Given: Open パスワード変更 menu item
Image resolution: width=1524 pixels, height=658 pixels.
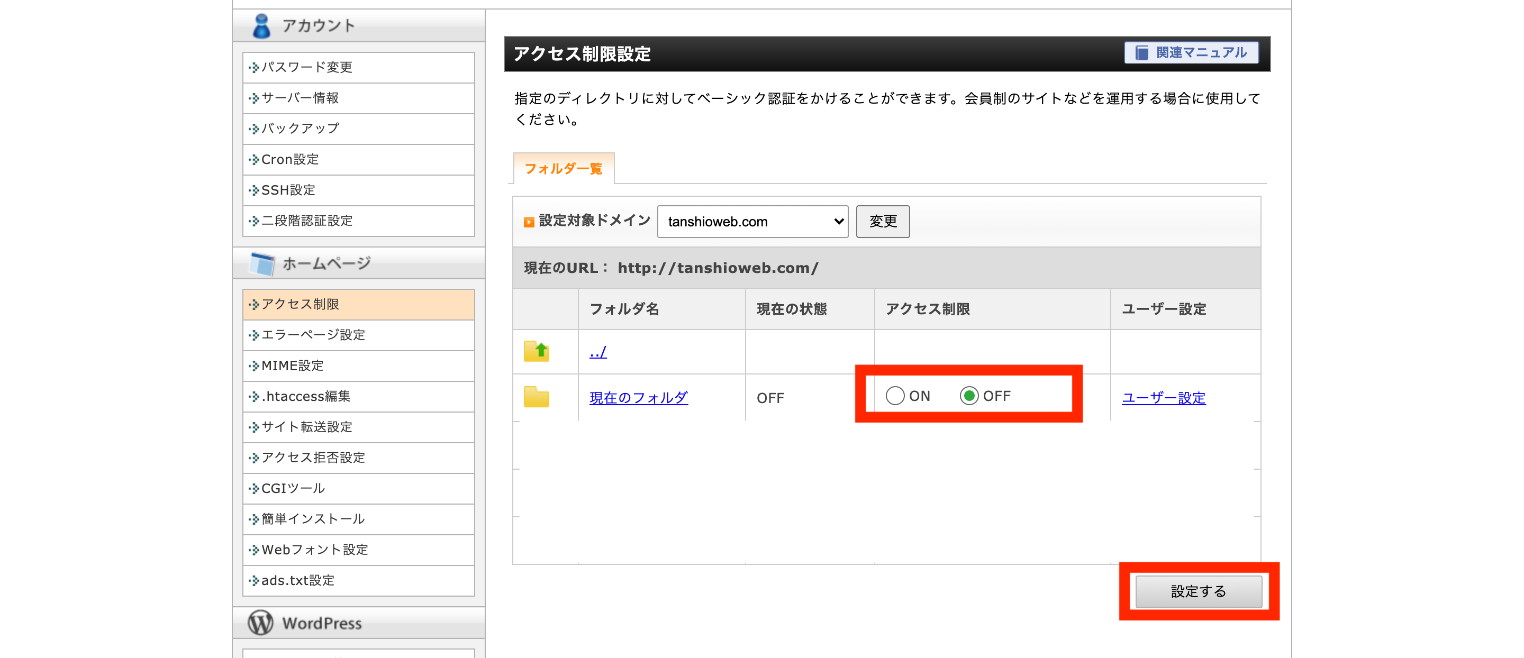Looking at the screenshot, I should point(359,67).
